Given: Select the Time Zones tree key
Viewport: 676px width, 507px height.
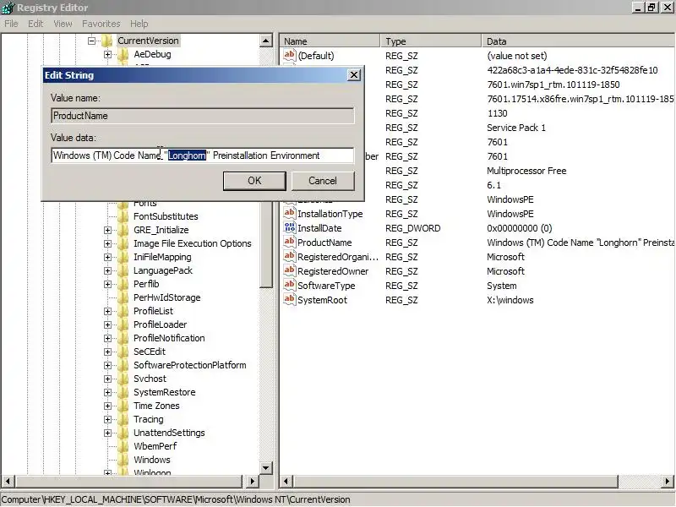Looking at the screenshot, I should pos(156,406).
